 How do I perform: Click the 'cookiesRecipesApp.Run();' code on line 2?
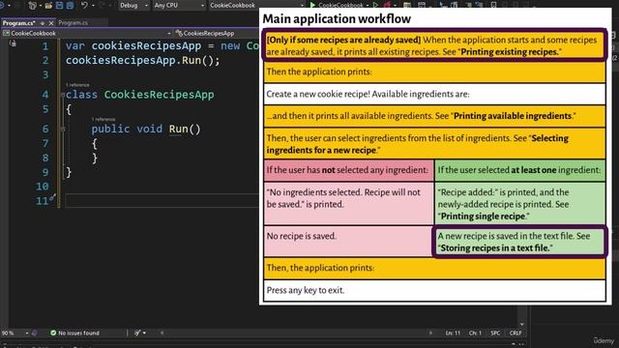point(142,60)
